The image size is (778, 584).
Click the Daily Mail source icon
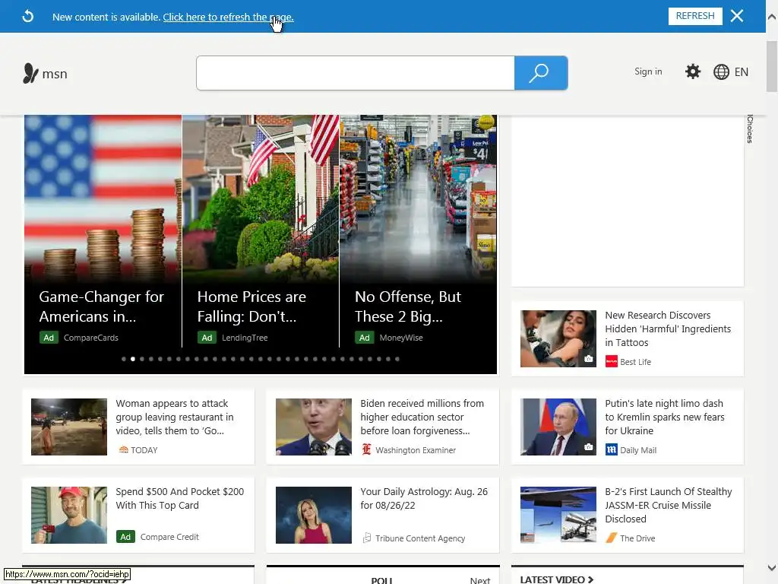coord(612,450)
